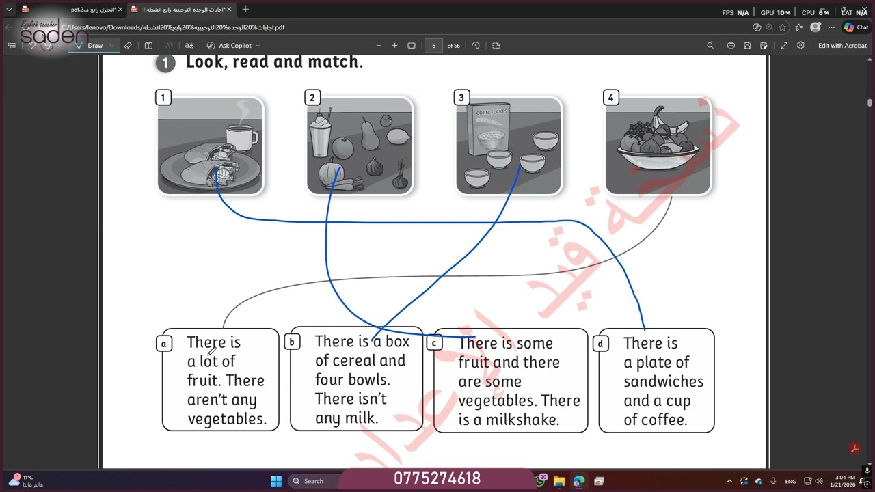Open the Microsoft Edge taskbar icon

[579, 481]
